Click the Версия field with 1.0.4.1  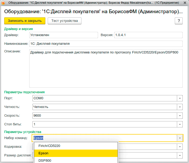pyautogui.click(x=148, y=35)
